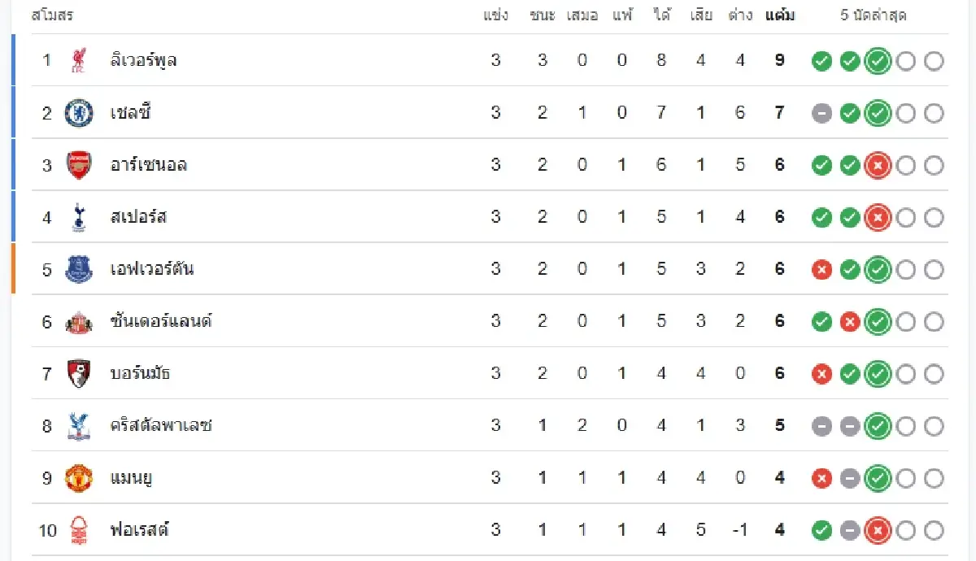Screen dimensions: 976x561
Task: Click Chelsea's grey draw result icon
Action: coord(822,114)
